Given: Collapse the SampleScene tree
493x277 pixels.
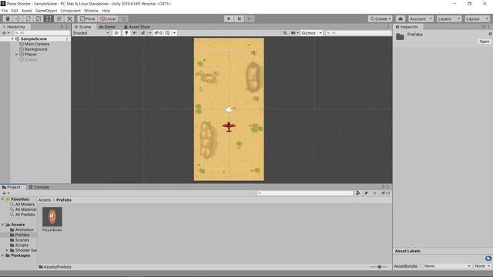Looking at the screenshot, I should pos(12,39).
